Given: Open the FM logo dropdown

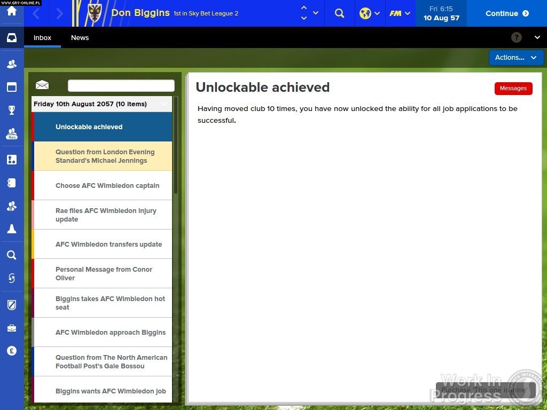Looking at the screenshot, I should (x=400, y=13).
